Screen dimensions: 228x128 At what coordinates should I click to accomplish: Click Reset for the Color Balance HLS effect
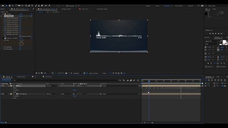(21, 38)
